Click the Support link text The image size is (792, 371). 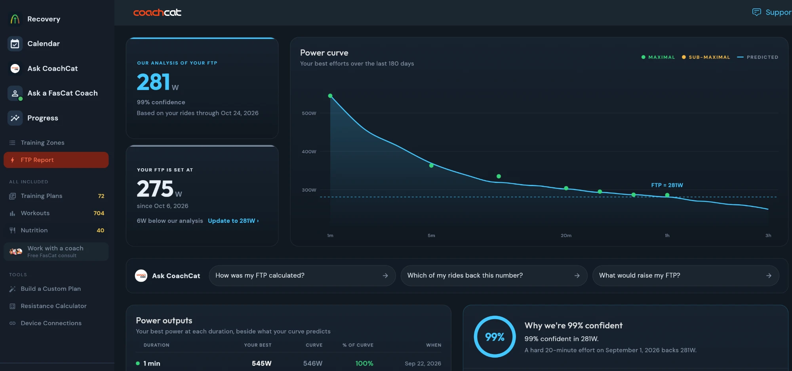(x=779, y=12)
